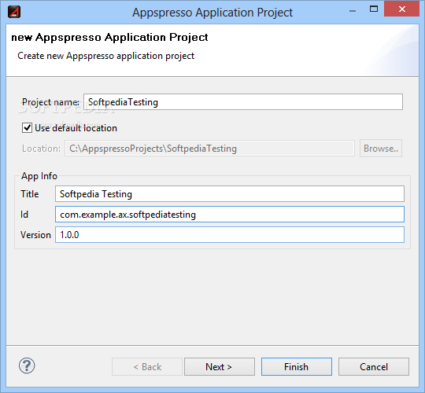425x393 pixels.
Task: Focus the Id input field
Action: coord(230,215)
